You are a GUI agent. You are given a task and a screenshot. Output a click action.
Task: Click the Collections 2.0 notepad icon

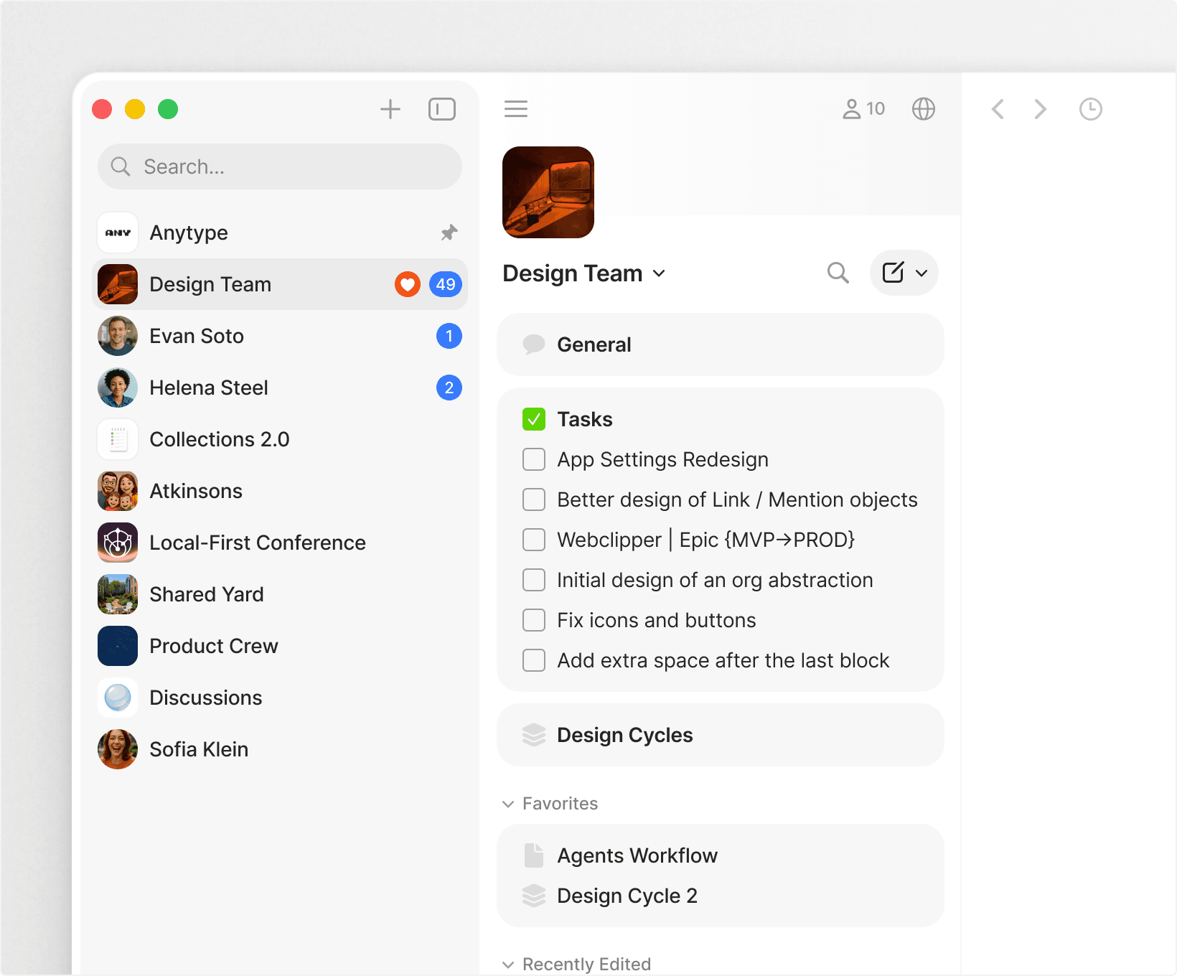pos(118,439)
